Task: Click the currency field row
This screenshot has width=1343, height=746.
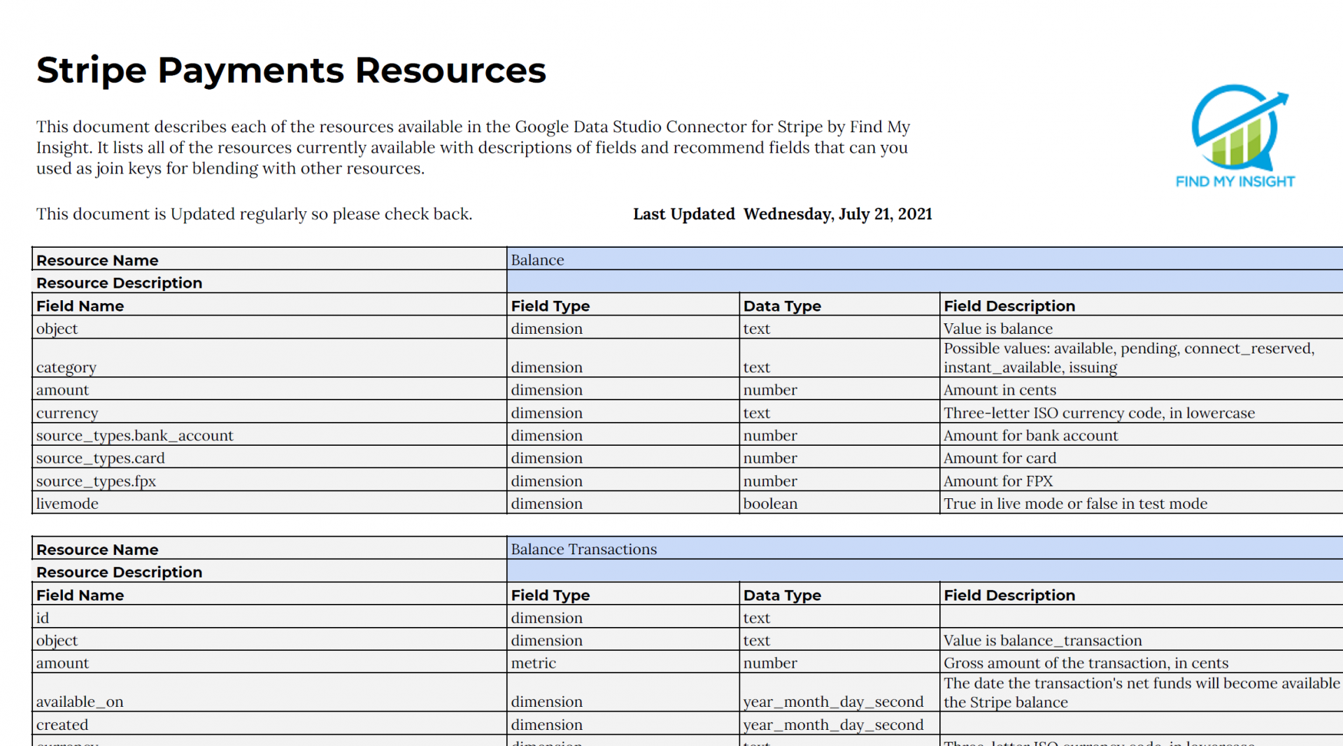Action: (x=67, y=413)
